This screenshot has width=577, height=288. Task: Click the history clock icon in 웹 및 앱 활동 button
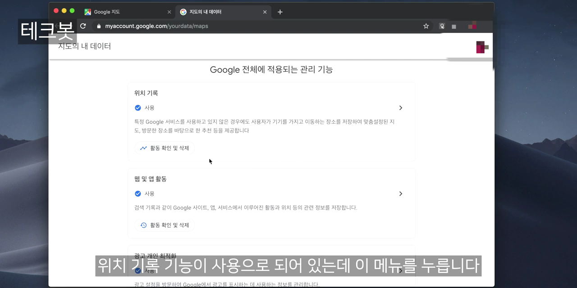pyautogui.click(x=143, y=225)
